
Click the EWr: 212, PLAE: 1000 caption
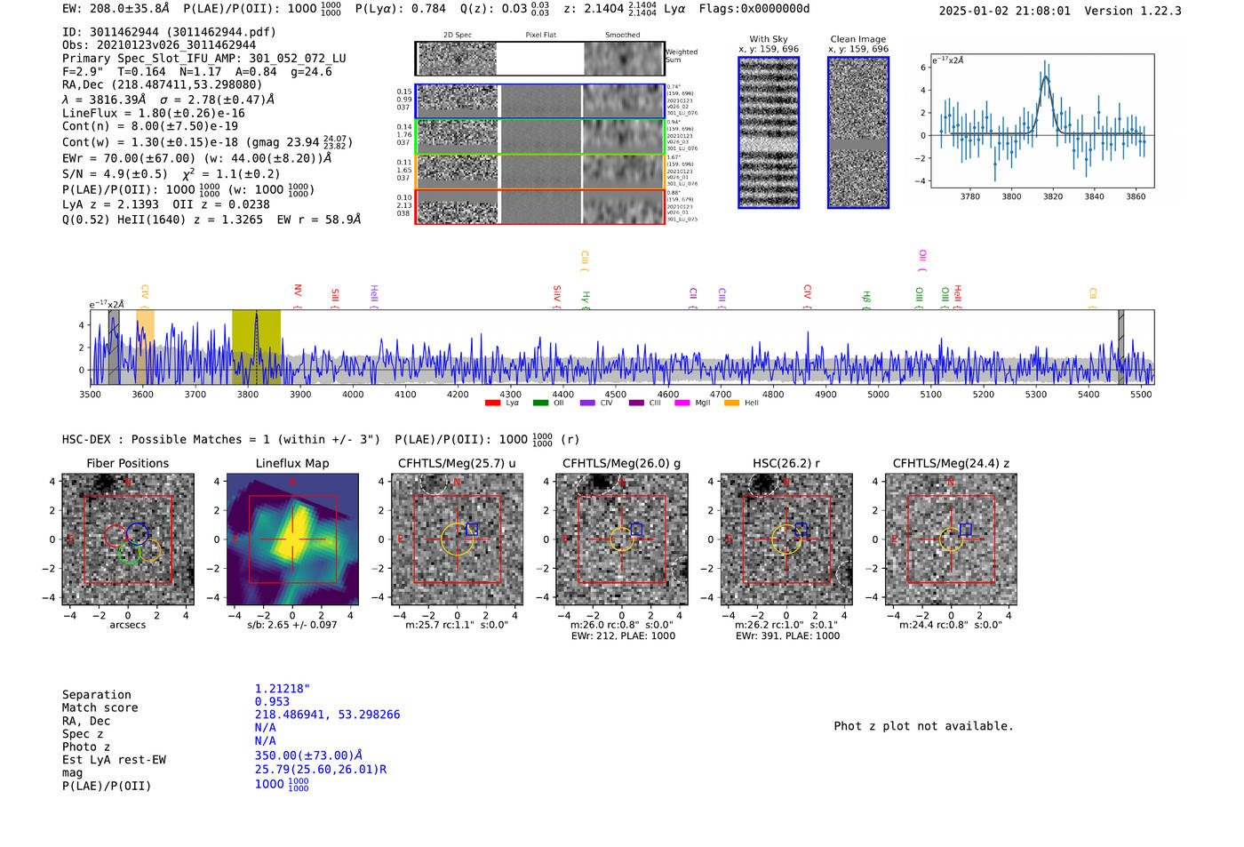[x=622, y=635]
